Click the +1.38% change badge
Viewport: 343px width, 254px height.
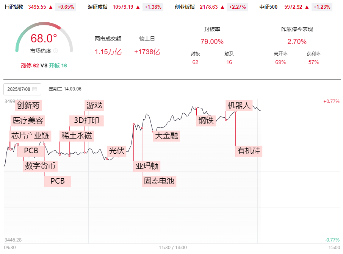click(x=153, y=7)
